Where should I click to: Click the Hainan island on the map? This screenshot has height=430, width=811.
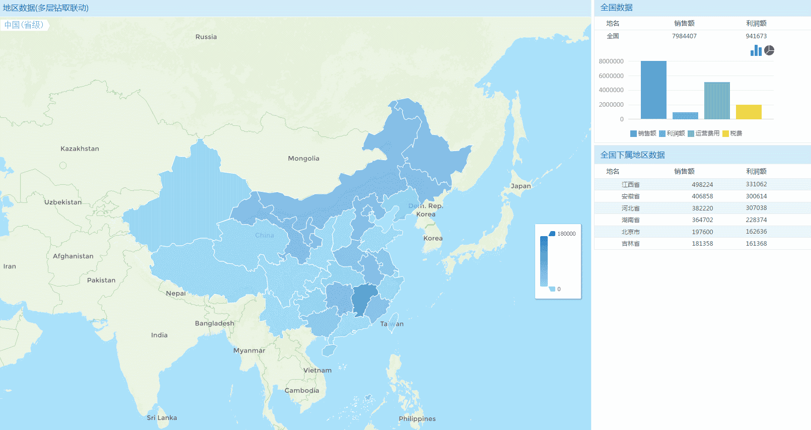click(x=329, y=350)
